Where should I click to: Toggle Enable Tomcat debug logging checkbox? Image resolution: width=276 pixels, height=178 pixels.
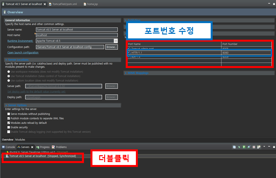click(8, 132)
